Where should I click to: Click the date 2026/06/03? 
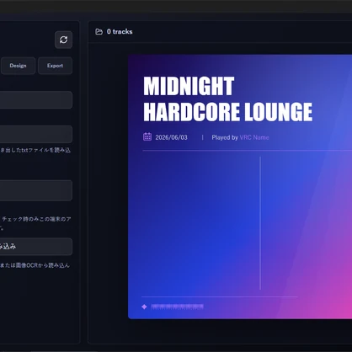click(x=171, y=137)
